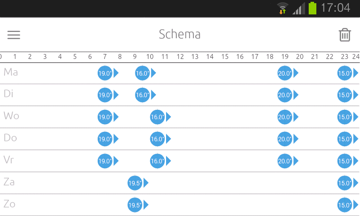Select Tuesday's 20.0° evening setpoint
This screenshot has height=216, width=360.
click(285, 95)
